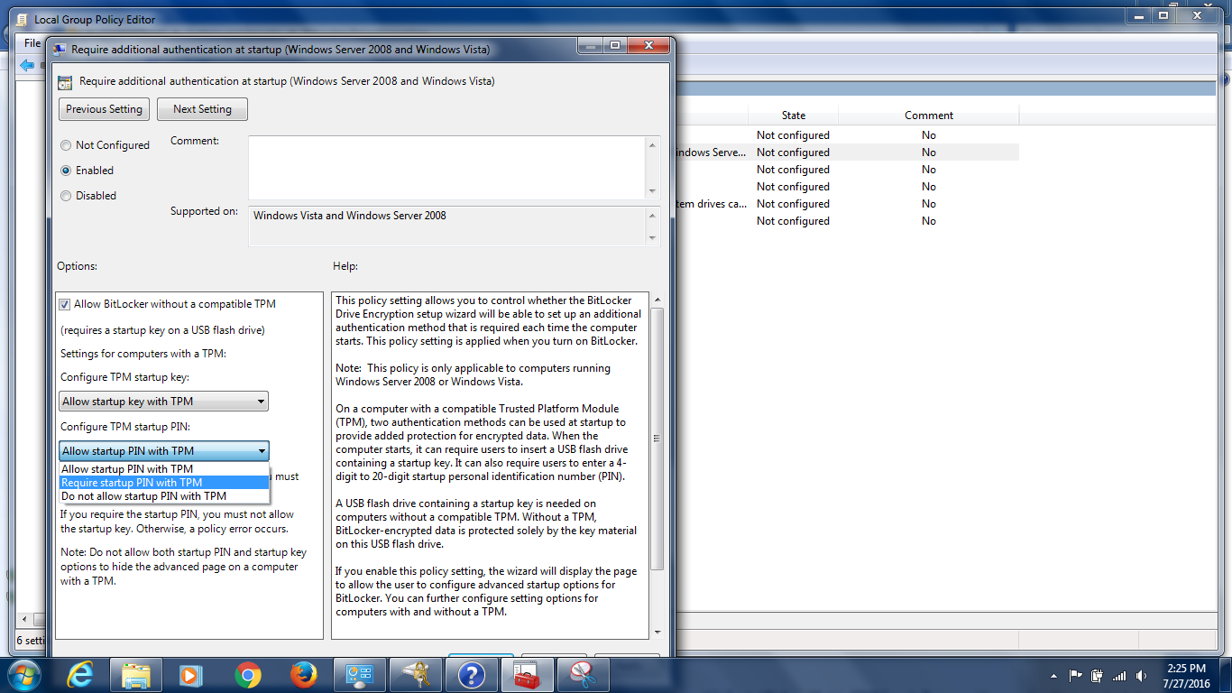This screenshot has height=693, width=1232.
Task: Launch Google Chrome from the taskbar
Action: [x=248, y=674]
